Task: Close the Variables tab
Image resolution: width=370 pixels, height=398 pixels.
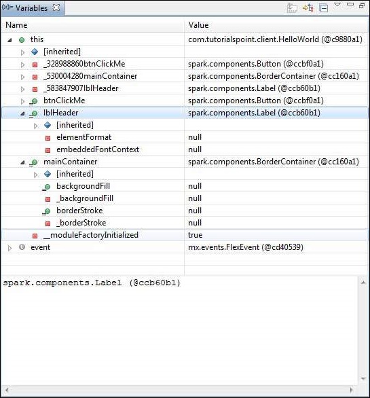Action: [56, 7]
